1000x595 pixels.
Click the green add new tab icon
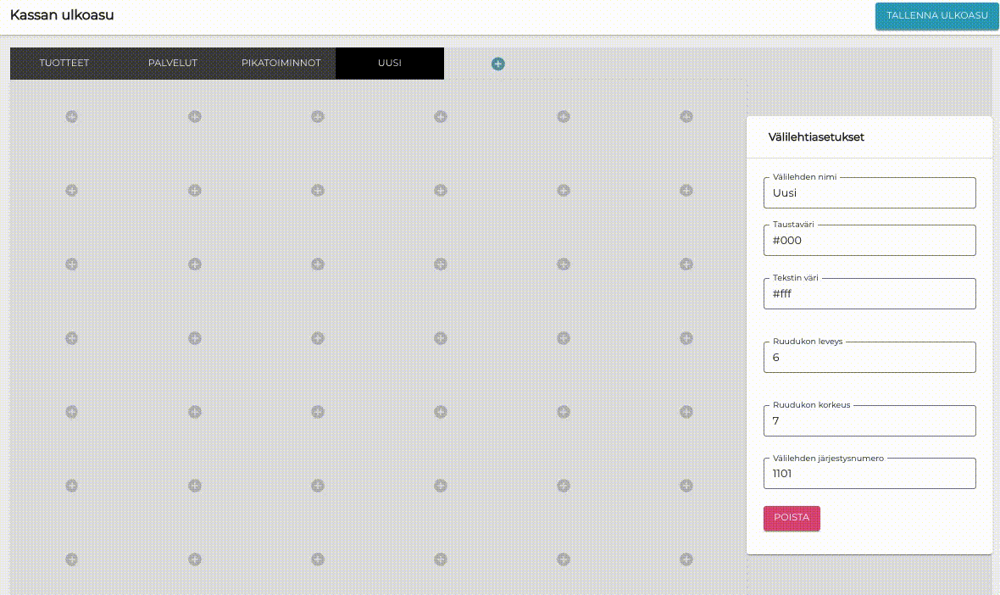point(498,64)
